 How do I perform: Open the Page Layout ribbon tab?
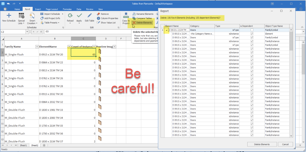click(52, 9)
